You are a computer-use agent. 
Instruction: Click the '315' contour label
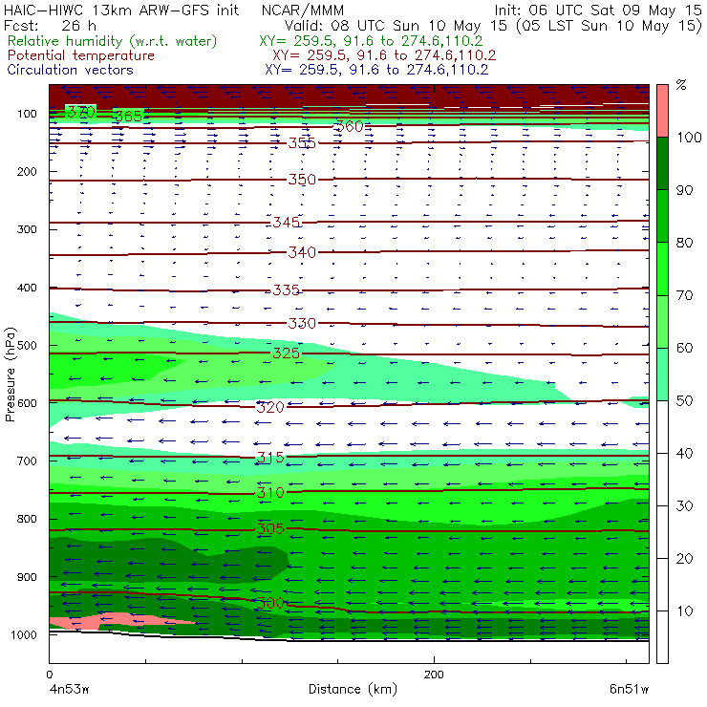point(270,458)
